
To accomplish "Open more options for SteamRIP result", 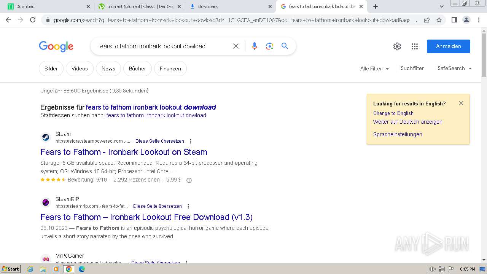I will [188, 206].
